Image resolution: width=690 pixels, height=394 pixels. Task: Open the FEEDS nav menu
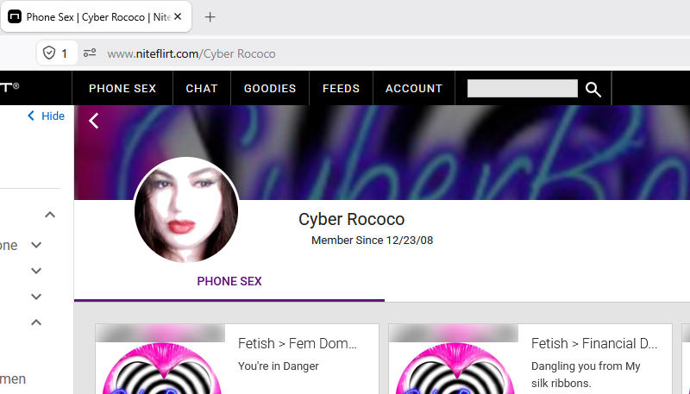(341, 89)
